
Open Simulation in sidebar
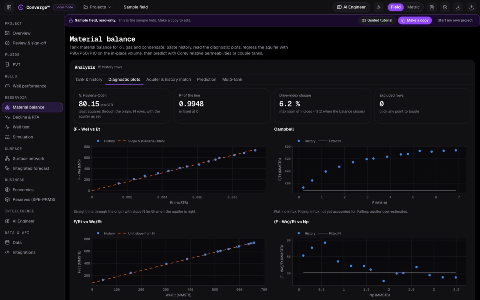coord(32,137)
